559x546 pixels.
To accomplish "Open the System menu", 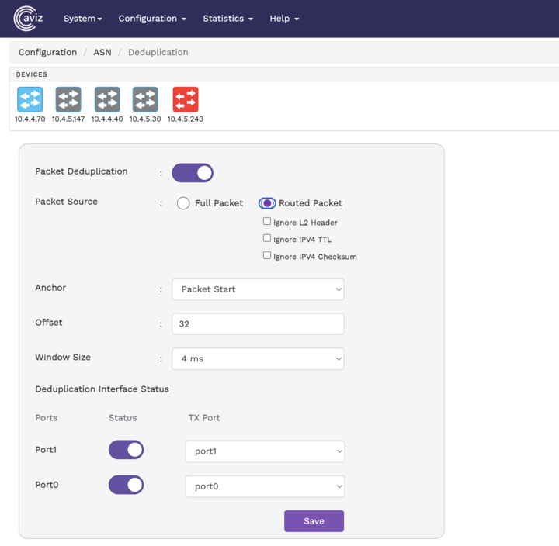I will pyautogui.click(x=82, y=19).
